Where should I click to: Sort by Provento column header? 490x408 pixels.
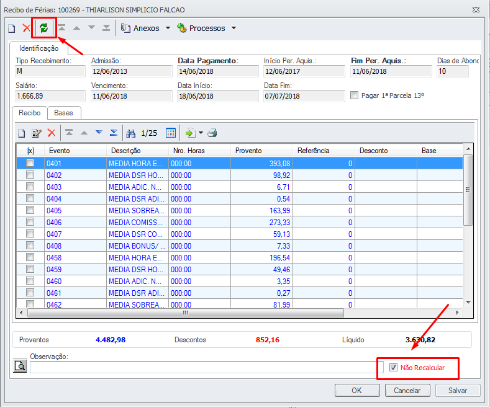pyautogui.click(x=261, y=151)
